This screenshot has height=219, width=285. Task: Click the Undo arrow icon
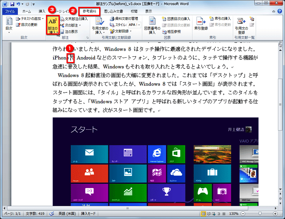coord(18,4)
